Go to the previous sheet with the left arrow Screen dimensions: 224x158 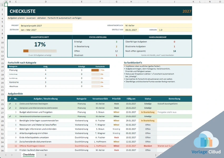point(6,155)
